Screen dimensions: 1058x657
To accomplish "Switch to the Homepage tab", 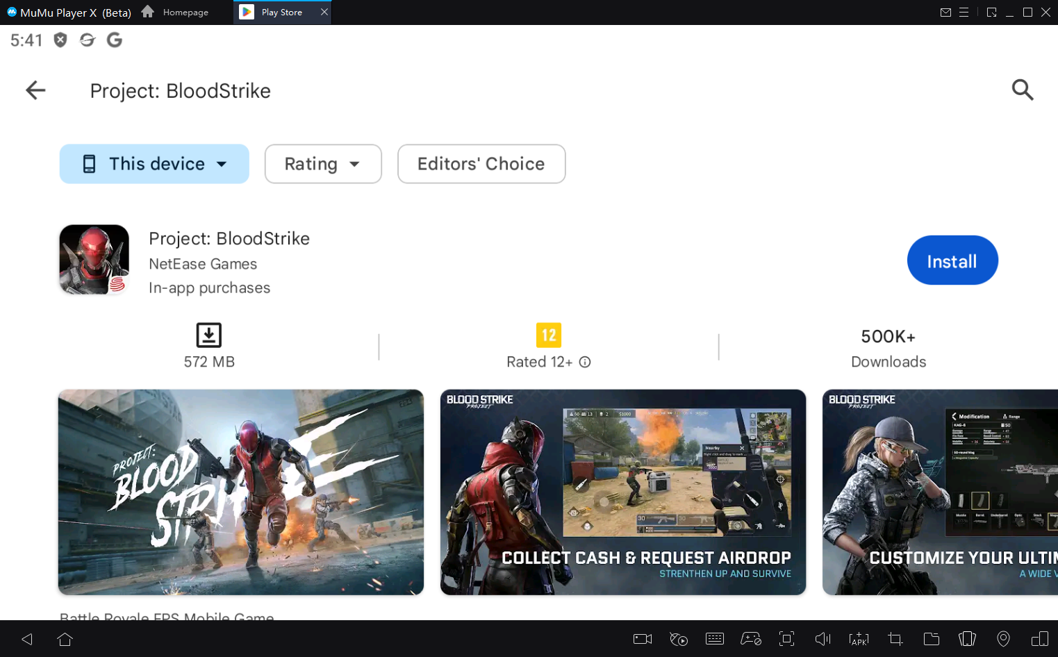I will pos(175,13).
